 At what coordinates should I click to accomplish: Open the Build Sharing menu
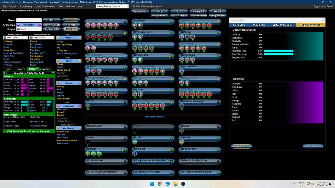point(26,6)
